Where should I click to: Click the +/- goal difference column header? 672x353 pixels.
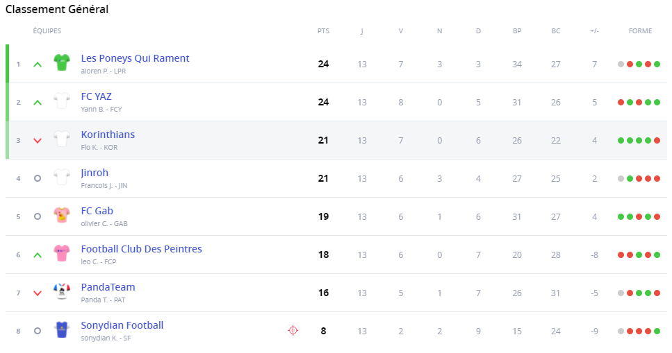594,31
